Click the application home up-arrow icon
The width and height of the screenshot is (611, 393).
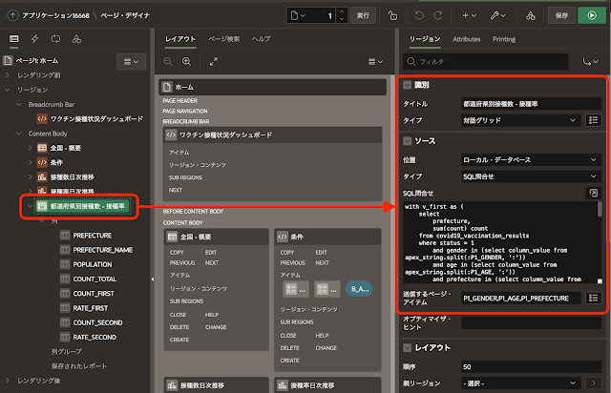[12, 15]
